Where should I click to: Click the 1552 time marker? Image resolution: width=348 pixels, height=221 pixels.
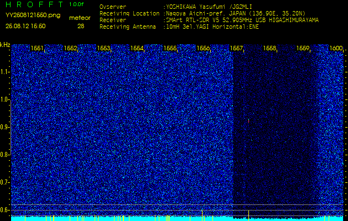70,48
